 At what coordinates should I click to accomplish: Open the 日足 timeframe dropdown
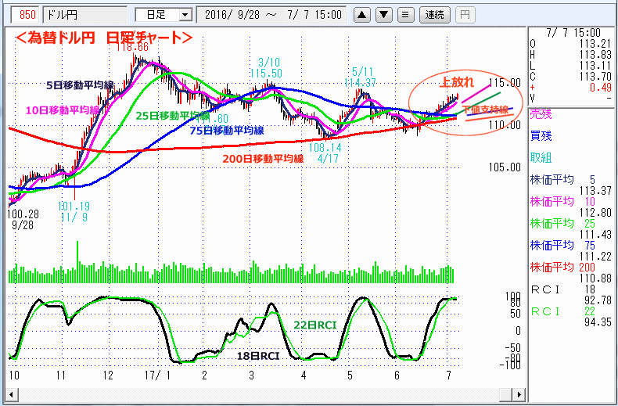[163, 14]
